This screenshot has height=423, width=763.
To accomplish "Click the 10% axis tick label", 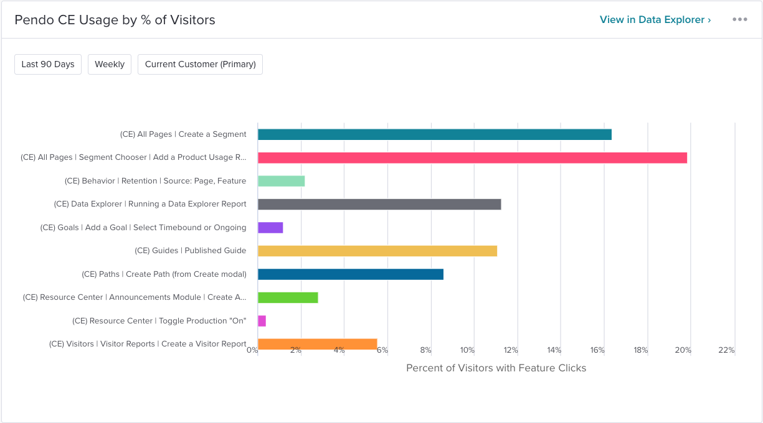I will [x=467, y=350].
